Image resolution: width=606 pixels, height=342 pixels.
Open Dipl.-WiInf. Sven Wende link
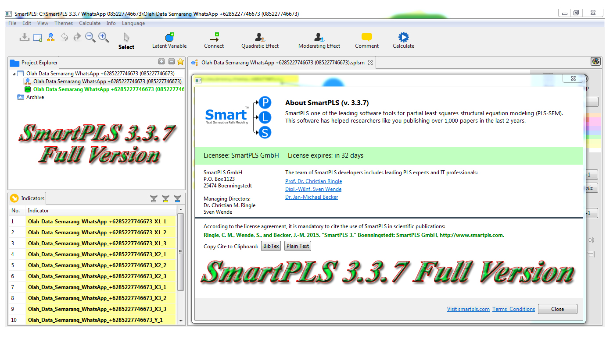(x=313, y=189)
